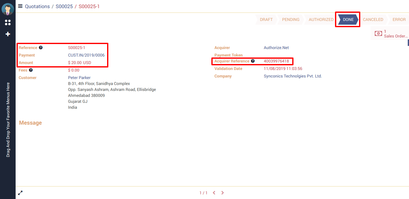The height and width of the screenshot is (199, 409).
Task: Click the Sales Order money icon
Action: [378, 33]
